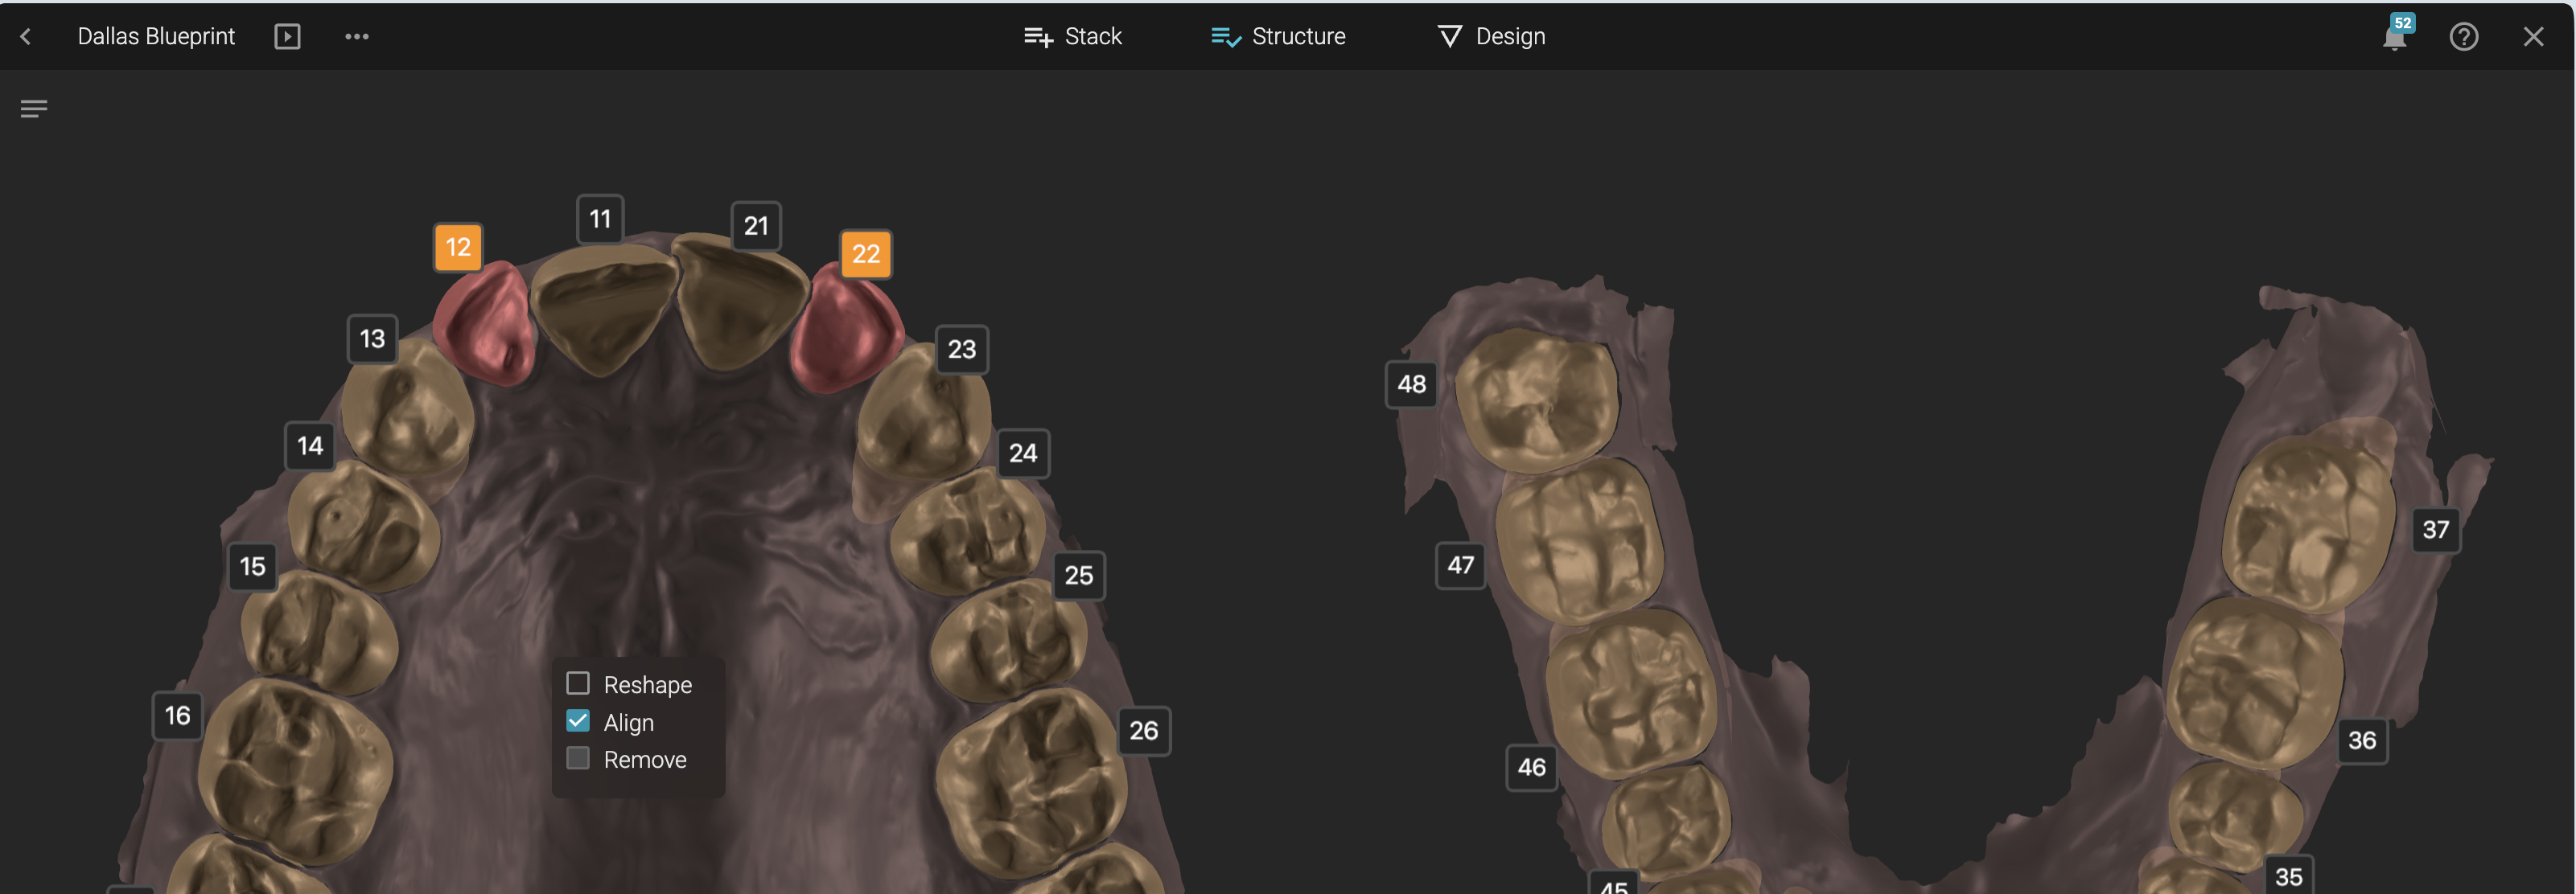Switch to the Stack tab
This screenshot has height=894, width=2576.
(1073, 37)
